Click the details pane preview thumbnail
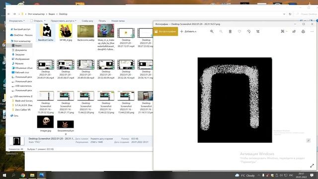 point(16,141)
